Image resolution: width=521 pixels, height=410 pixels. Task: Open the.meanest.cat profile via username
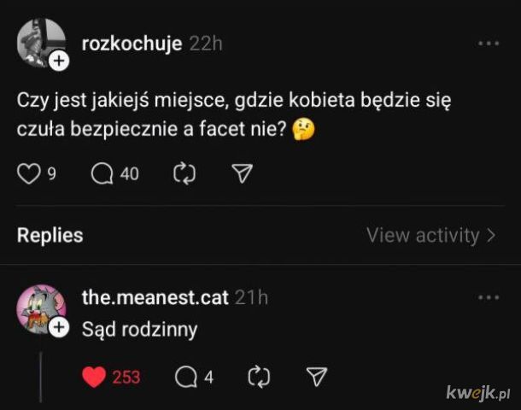(x=155, y=297)
